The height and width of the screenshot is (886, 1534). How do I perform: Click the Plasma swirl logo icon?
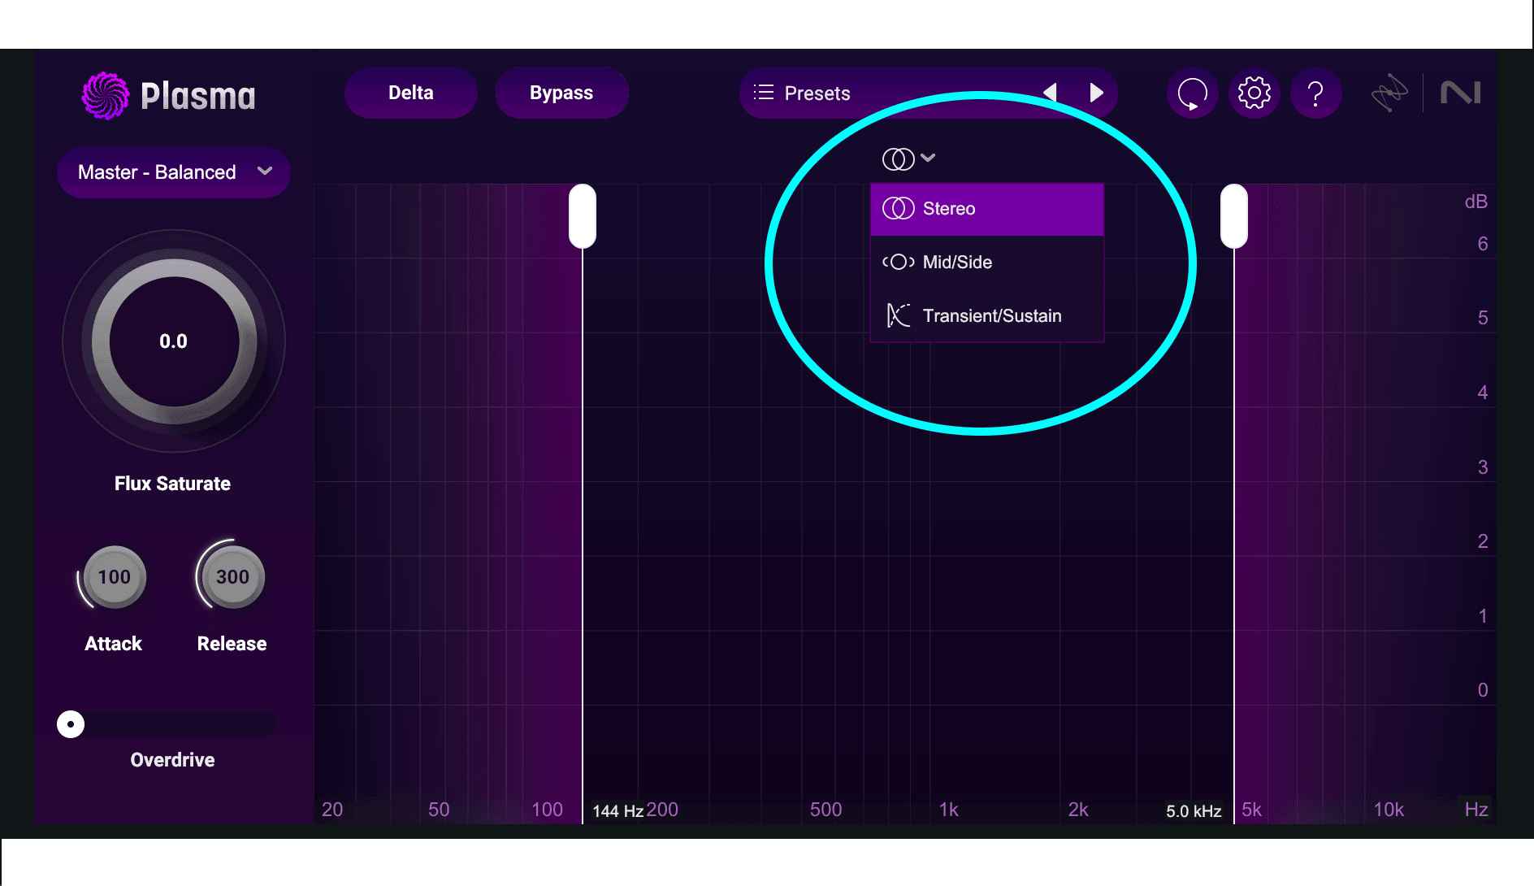click(106, 95)
